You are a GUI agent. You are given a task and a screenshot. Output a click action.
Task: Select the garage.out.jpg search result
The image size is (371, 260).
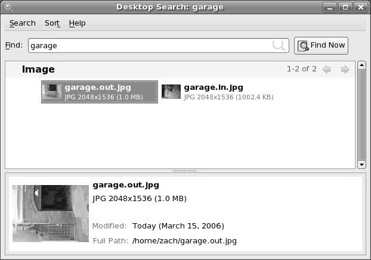click(x=100, y=92)
